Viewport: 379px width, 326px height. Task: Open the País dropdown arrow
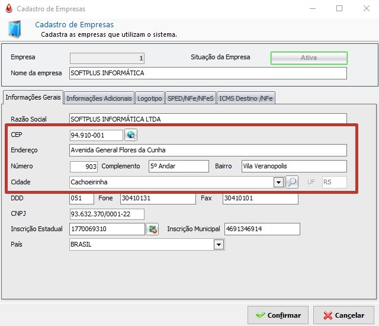[x=219, y=244]
